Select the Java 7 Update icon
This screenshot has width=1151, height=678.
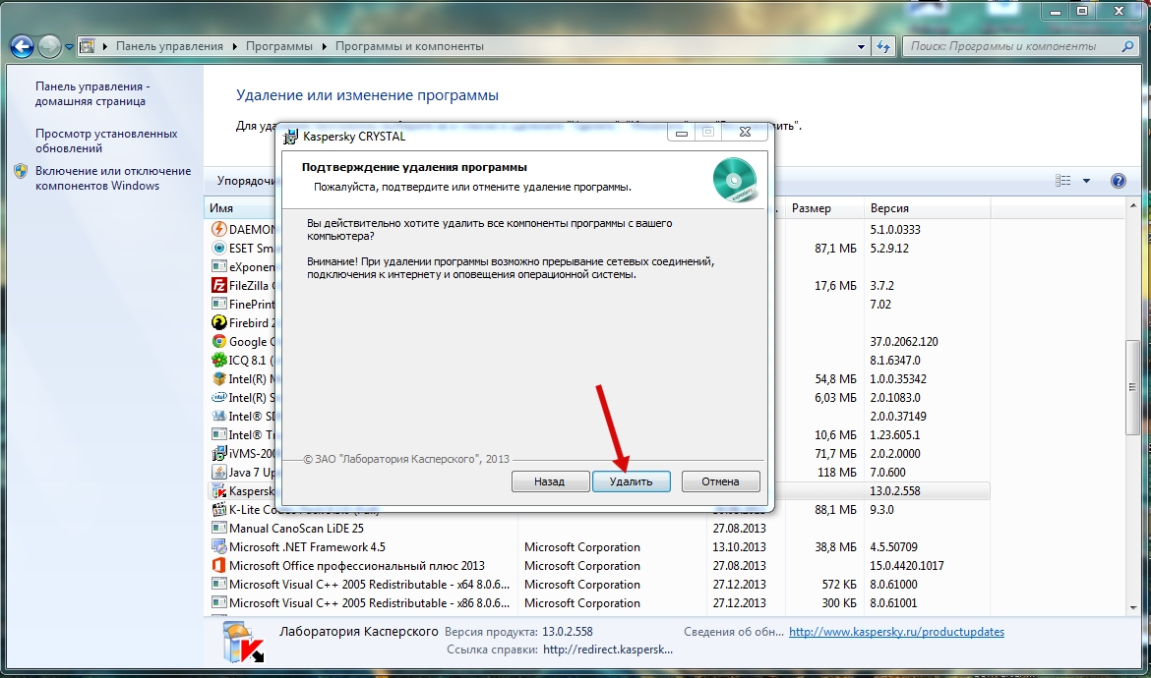pos(218,472)
